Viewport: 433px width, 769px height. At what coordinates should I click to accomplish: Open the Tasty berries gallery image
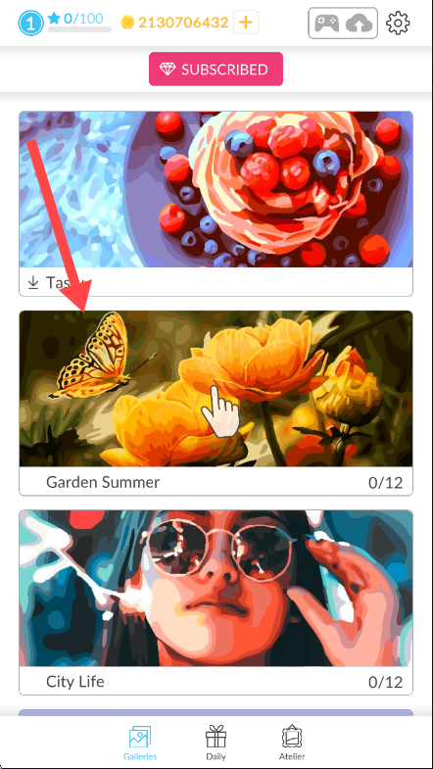tap(216, 189)
